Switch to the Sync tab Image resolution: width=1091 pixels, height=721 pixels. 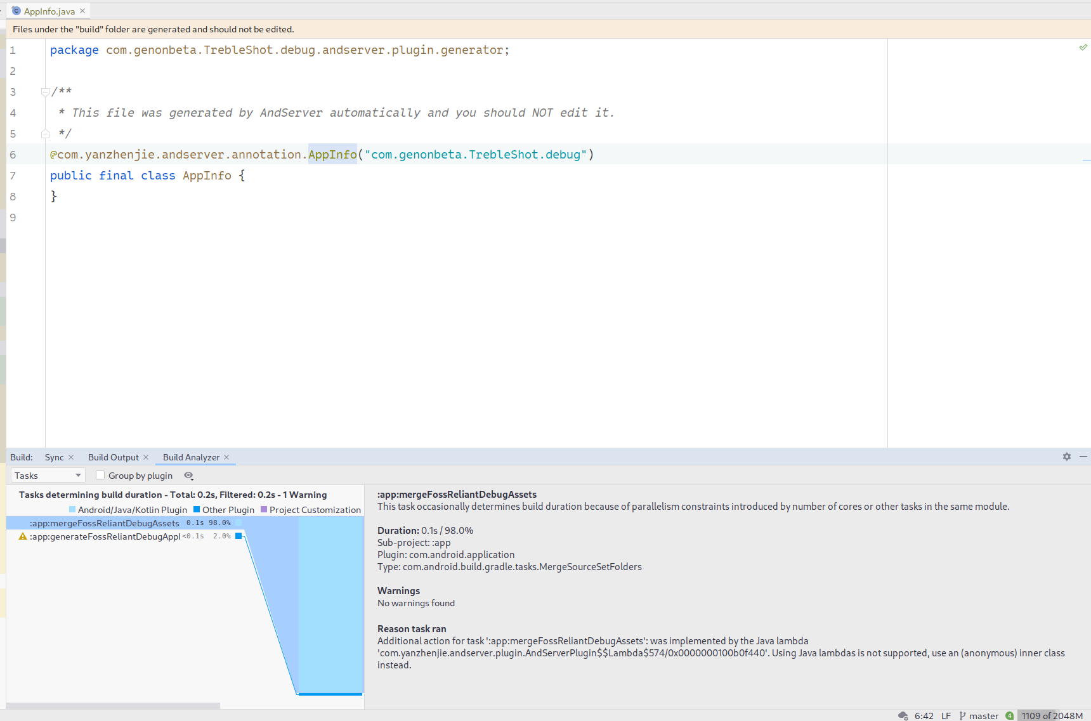pos(53,457)
